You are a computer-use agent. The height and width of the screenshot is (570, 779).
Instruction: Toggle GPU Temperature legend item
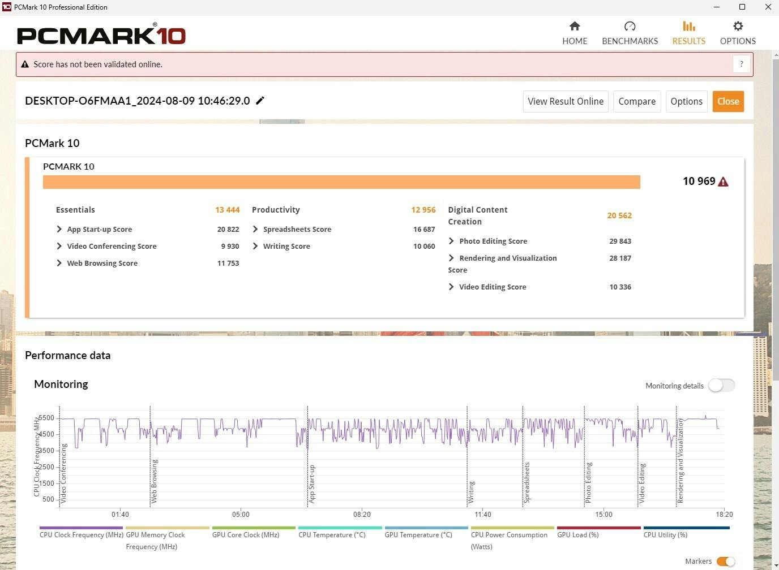coord(426,533)
